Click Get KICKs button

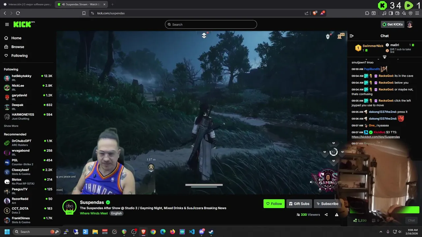point(392,24)
